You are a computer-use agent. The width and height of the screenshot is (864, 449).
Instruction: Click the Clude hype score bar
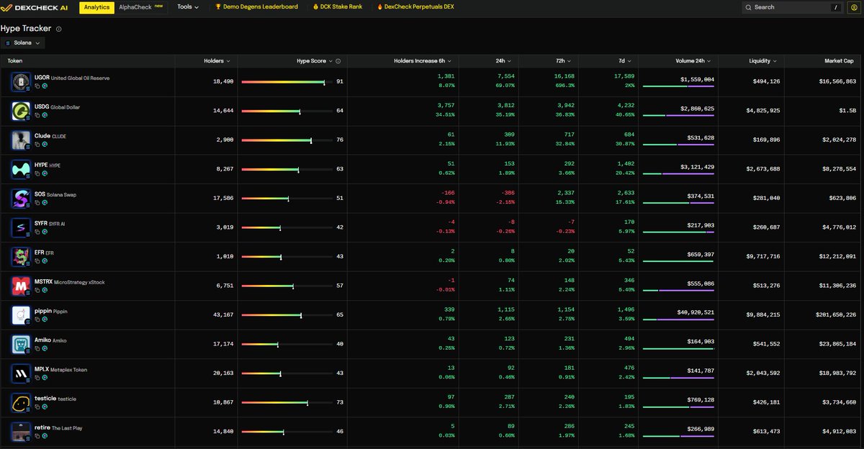pyautogui.click(x=287, y=140)
